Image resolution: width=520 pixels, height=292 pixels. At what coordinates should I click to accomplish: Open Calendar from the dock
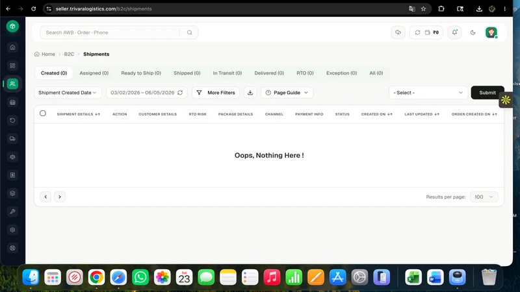point(184,277)
